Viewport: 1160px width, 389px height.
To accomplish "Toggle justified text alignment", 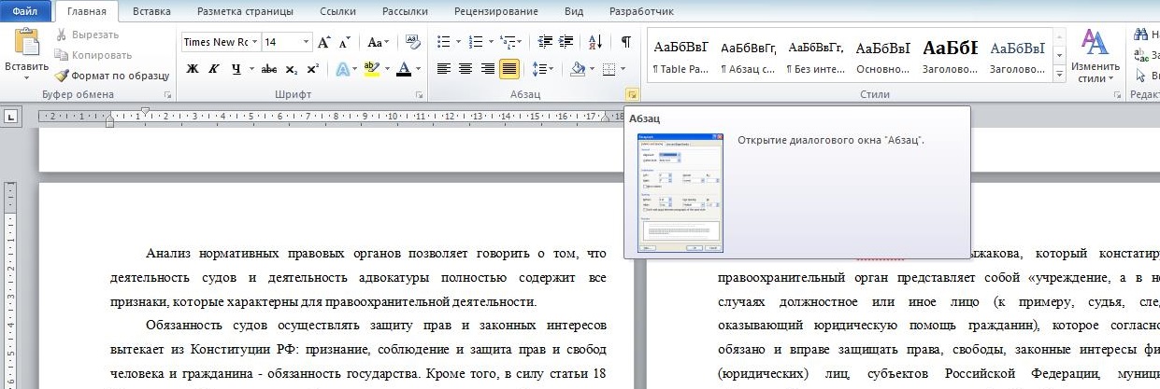I will coord(509,69).
